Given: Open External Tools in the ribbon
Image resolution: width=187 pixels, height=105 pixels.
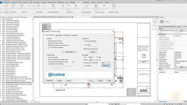Looking at the screenshot, I should click(6, 7).
